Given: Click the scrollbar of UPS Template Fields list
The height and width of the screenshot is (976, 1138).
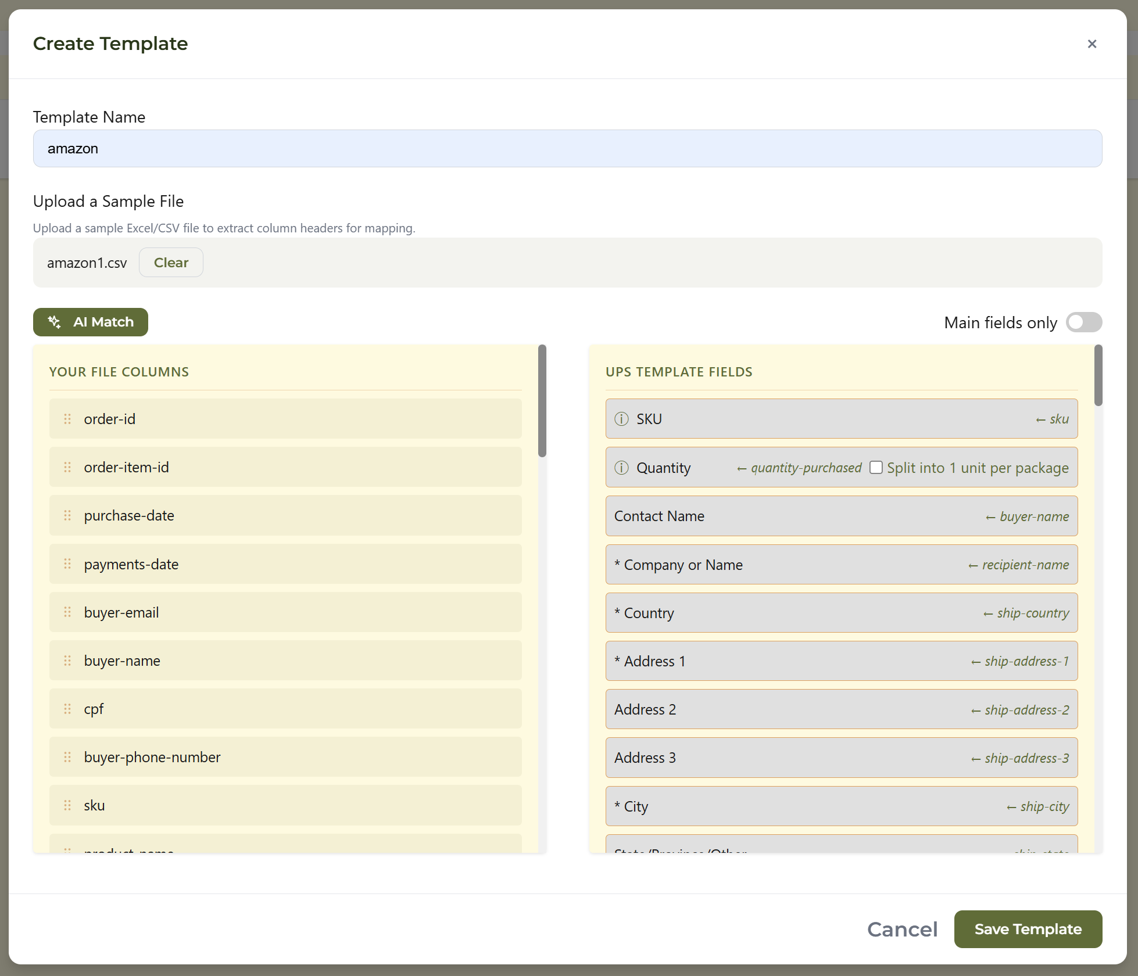Looking at the screenshot, I should [x=1098, y=378].
